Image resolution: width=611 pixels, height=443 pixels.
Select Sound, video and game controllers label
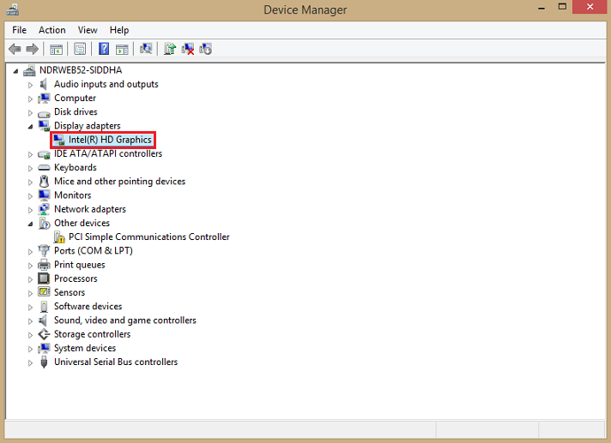pyautogui.click(x=125, y=320)
